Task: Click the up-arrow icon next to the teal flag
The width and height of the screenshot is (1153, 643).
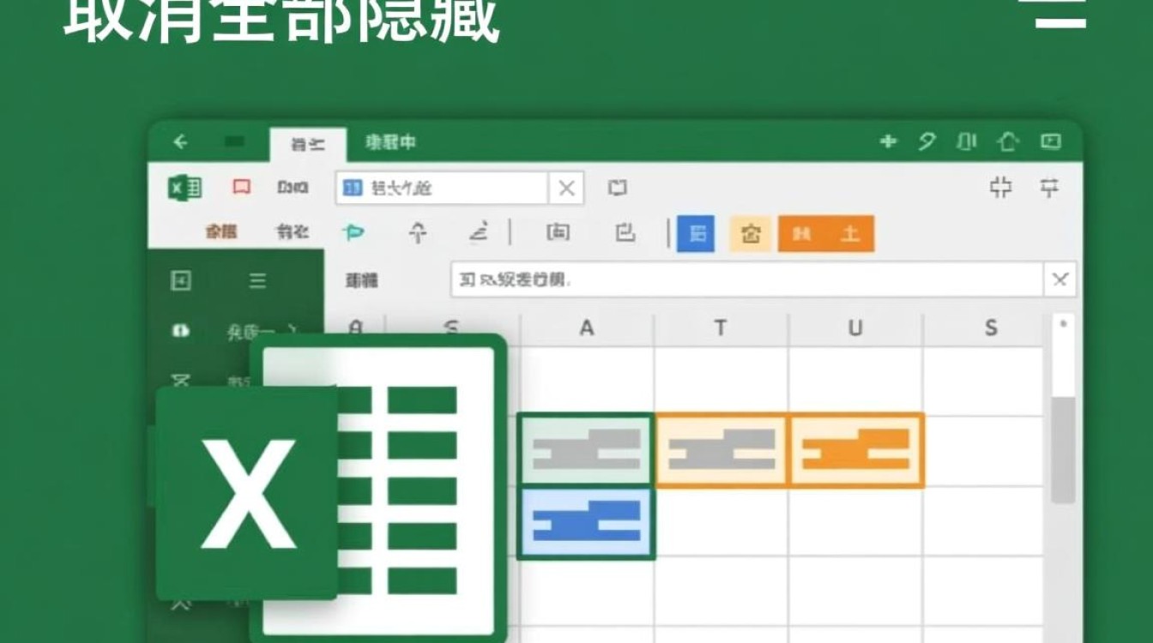Action: 418,232
